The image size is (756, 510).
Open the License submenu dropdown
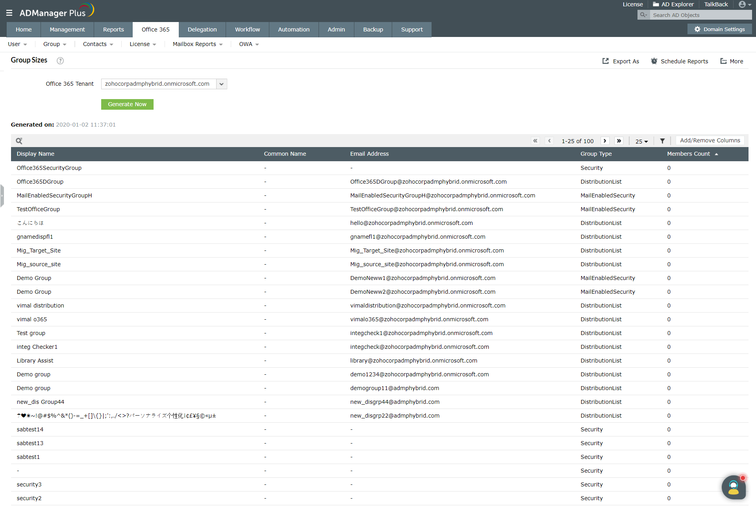coord(143,44)
